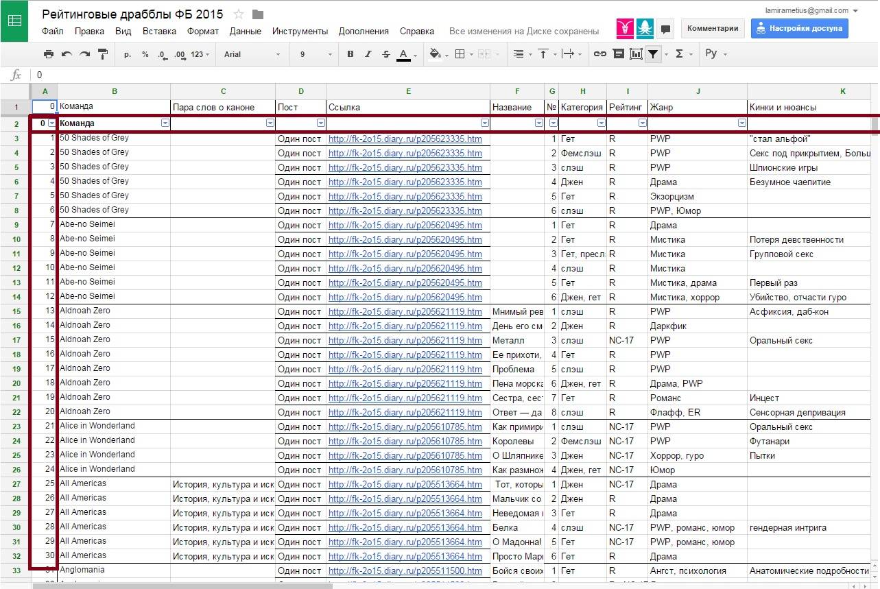880x589 pixels.
Task: Click the insert comment toolbar icon
Action: [618, 54]
